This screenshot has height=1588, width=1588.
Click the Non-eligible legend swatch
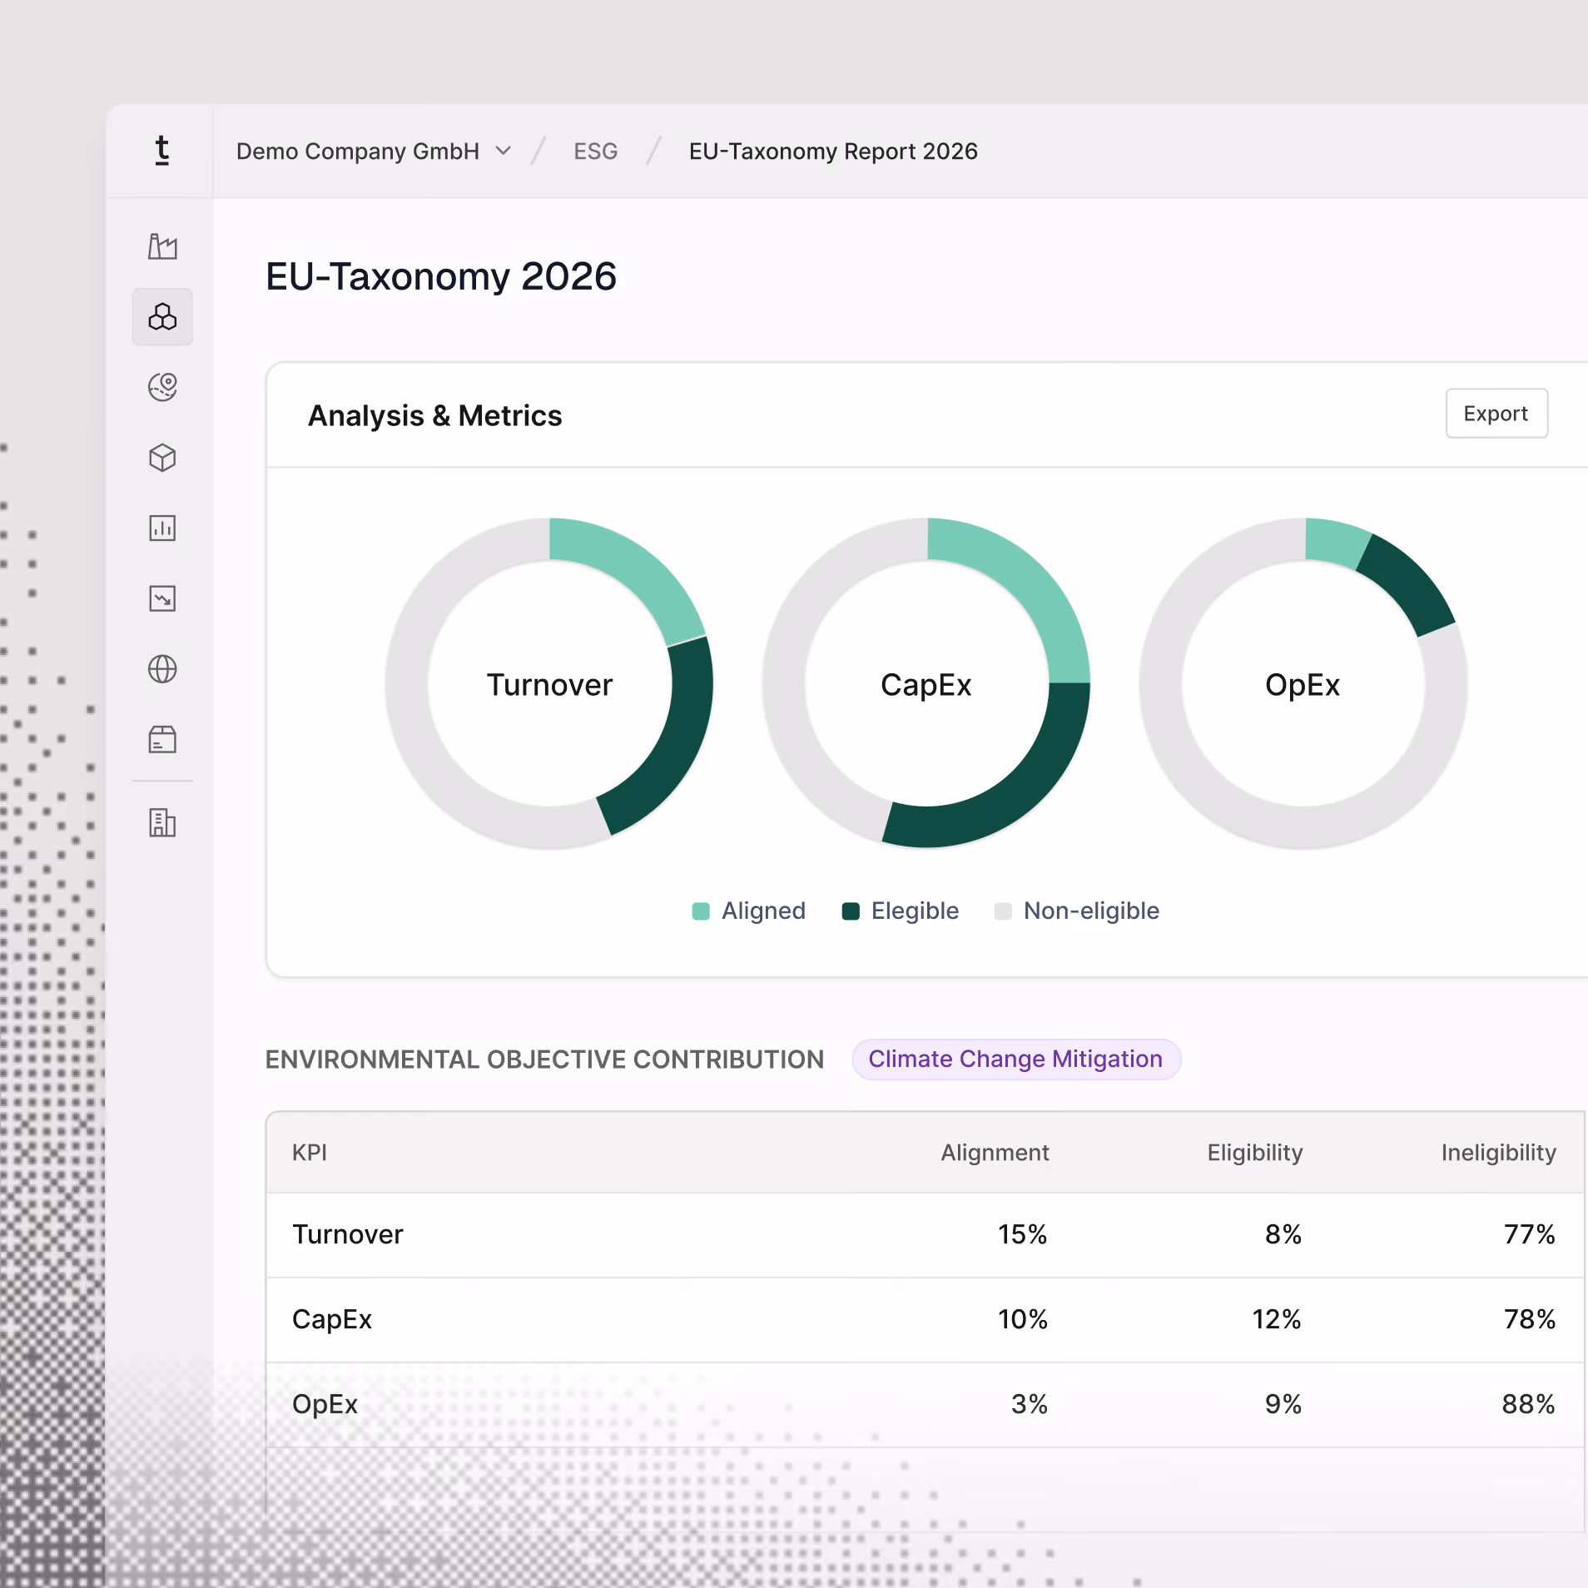click(1003, 911)
